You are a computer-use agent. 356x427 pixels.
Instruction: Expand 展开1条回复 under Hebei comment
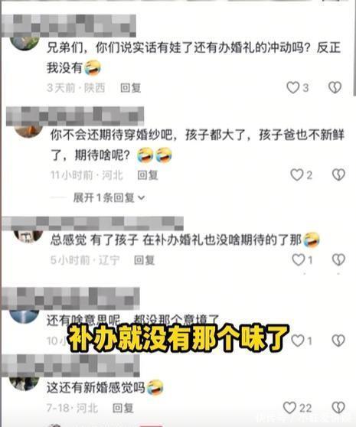(109, 197)
